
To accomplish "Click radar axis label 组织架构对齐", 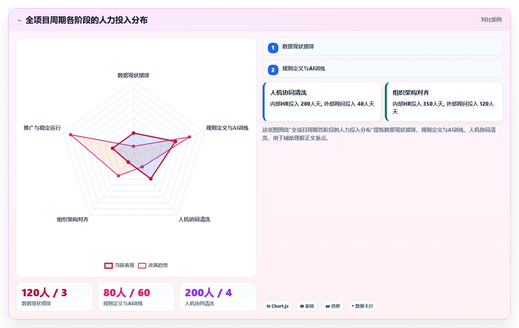I will [x=73, y=220].
